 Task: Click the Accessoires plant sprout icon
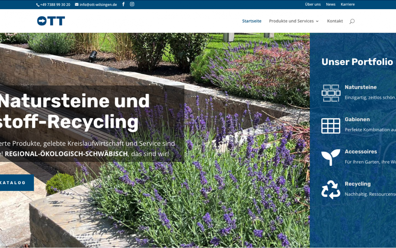[x=331, y=157]
